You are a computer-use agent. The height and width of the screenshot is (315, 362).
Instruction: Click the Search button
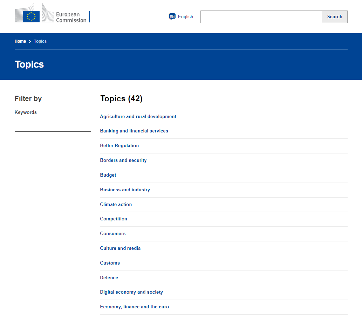pyautogui.click(x=335, y=16)
